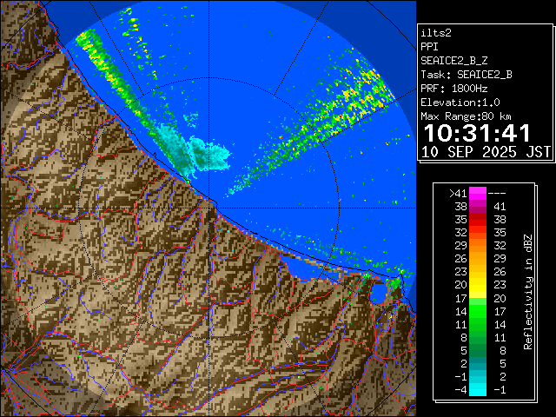Click the pale cyan echo patch offshore
The width and height of the screenshot is (556, 417).
pos(211,154)
